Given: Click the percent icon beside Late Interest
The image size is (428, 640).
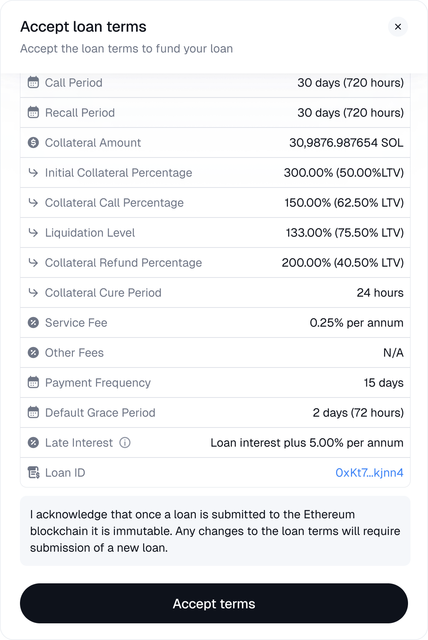Looking at the screenshot, I should 33,442.
